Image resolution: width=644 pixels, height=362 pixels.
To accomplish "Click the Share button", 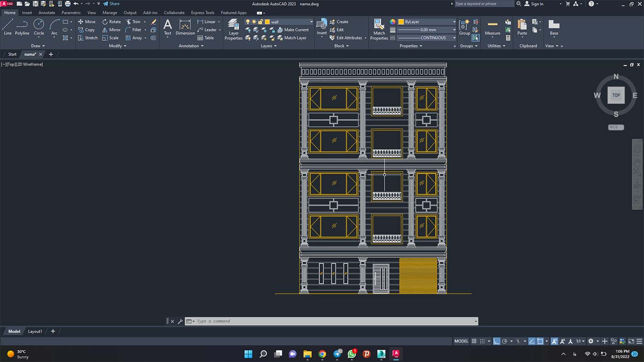I will [x=111, y=4].
